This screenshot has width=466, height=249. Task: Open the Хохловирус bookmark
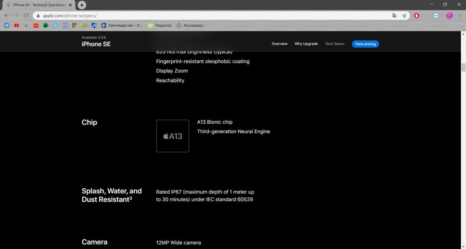(x=190, y=25)
